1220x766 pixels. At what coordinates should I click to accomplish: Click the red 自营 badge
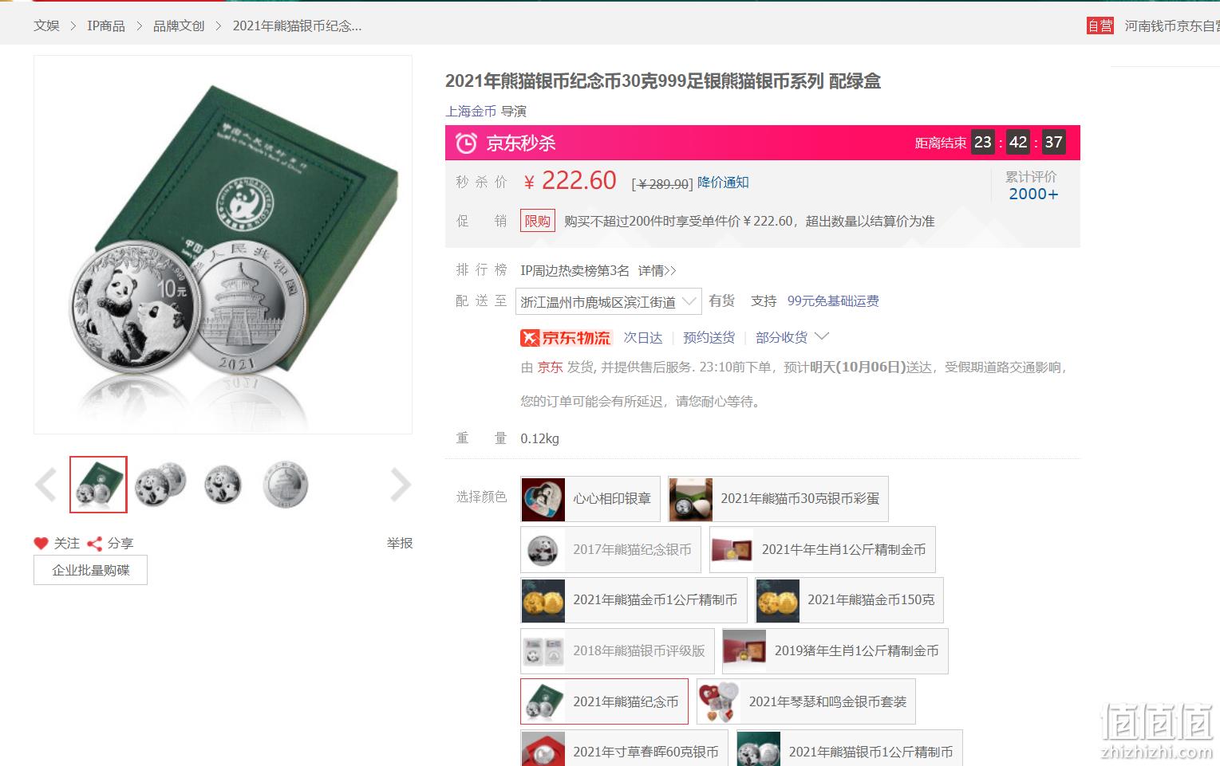(x=1100, y=26)
